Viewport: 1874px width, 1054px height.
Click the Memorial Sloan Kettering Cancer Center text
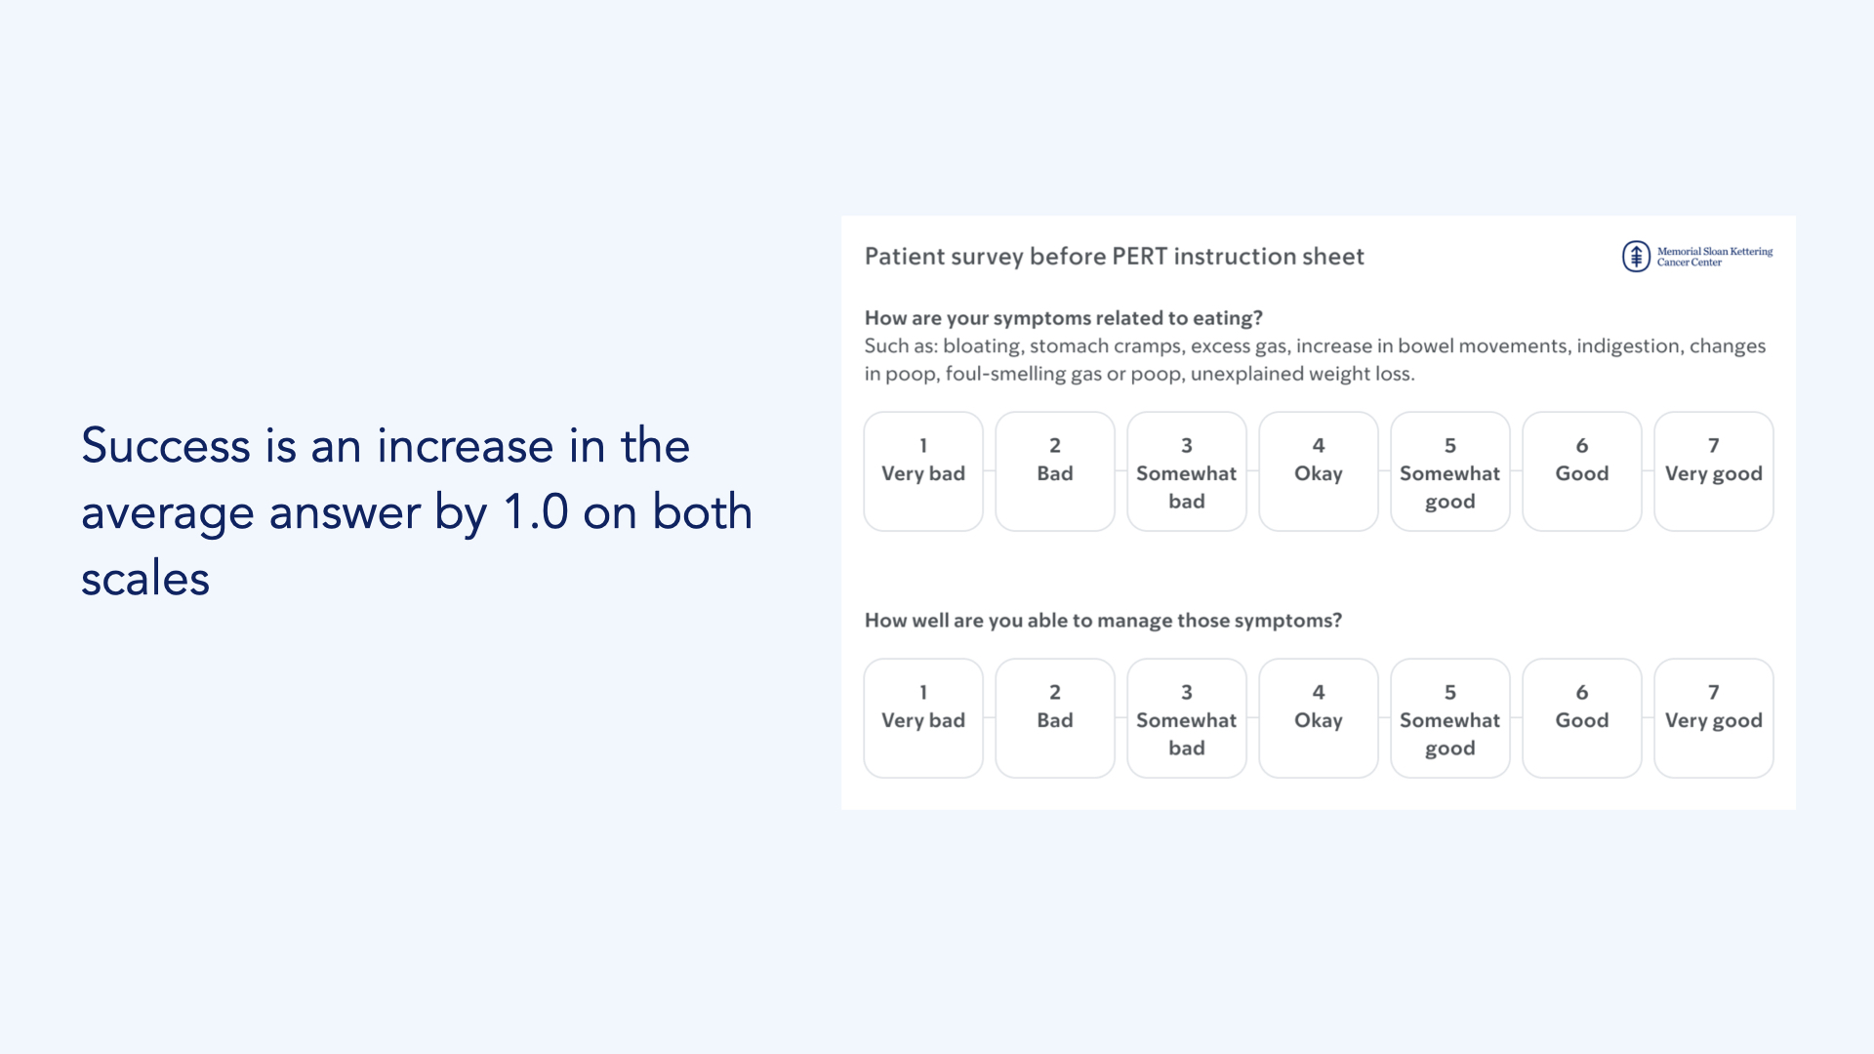[1714, 257]
